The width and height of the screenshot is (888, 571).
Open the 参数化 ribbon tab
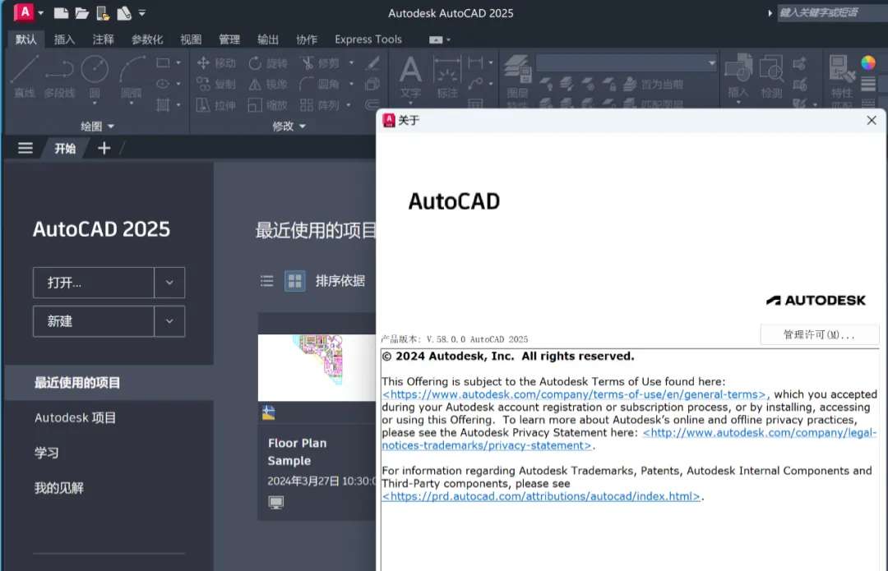(147, 39)
